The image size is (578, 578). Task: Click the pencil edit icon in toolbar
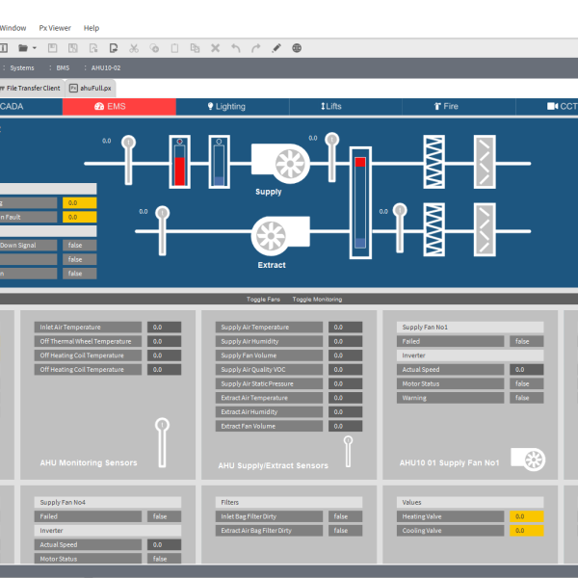click(x=276, y=47)
